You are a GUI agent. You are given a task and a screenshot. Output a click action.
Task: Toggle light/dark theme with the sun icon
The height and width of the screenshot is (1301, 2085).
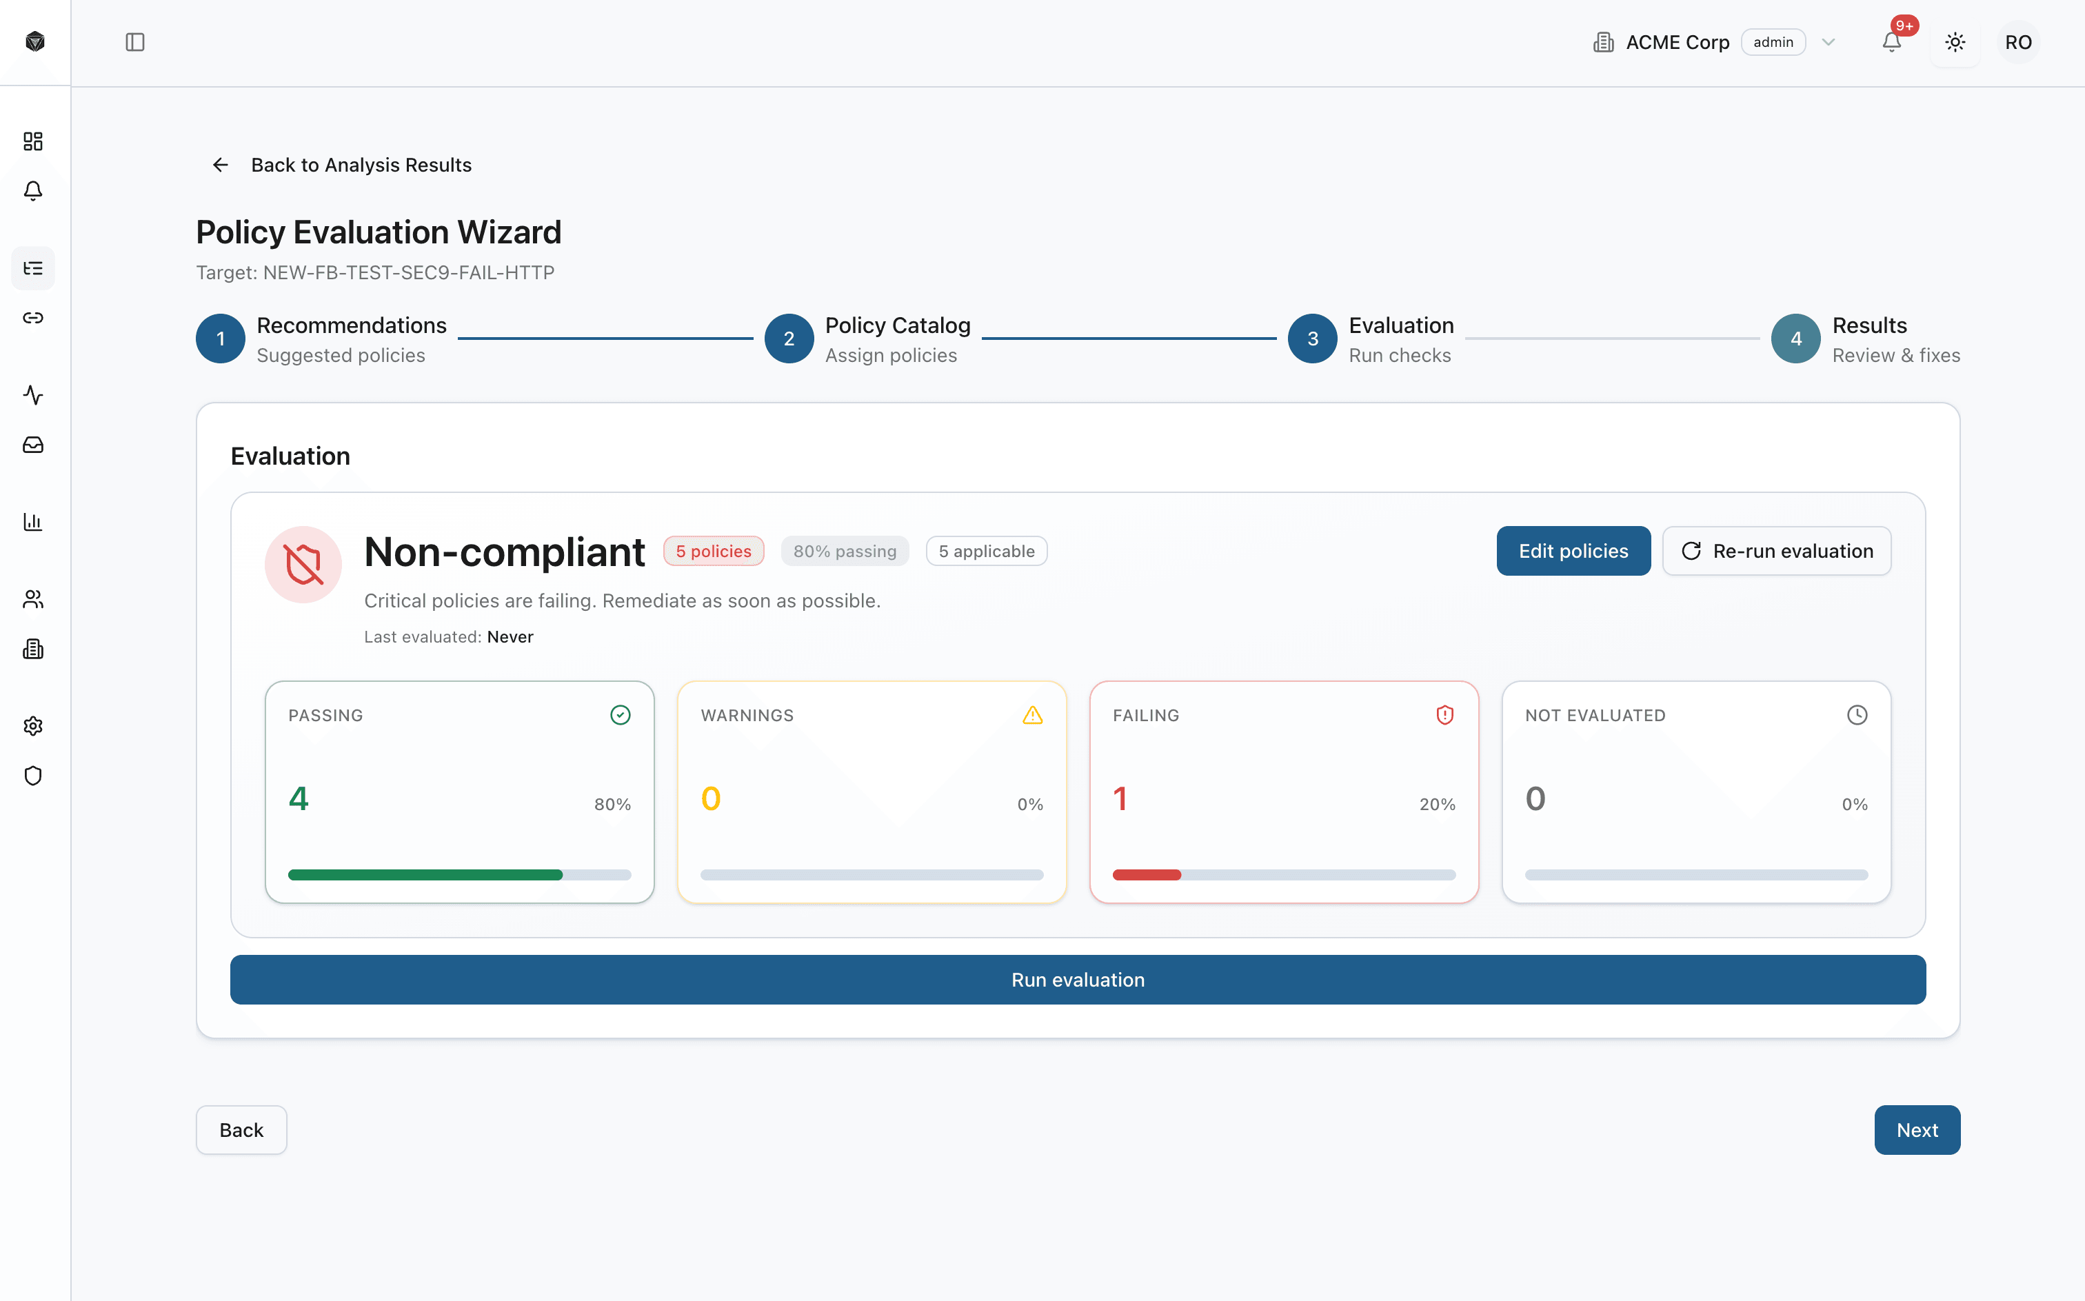tap(1955, 41)
